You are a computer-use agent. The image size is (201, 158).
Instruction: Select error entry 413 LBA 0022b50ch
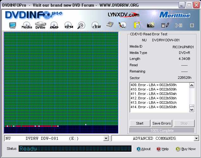coord(154,102)
